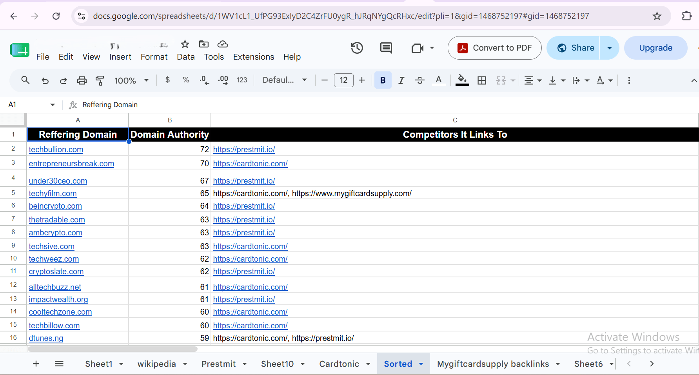The height and width of the screenshot is (375, 699).
Task: Choose fill color paint bucket
Action: (462, 80)
